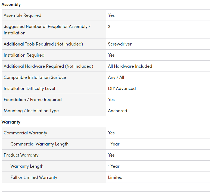The width and height of the screenshot is (212, 194).
Task: Click the Warranty section heading
Action: tap(11, 122)
